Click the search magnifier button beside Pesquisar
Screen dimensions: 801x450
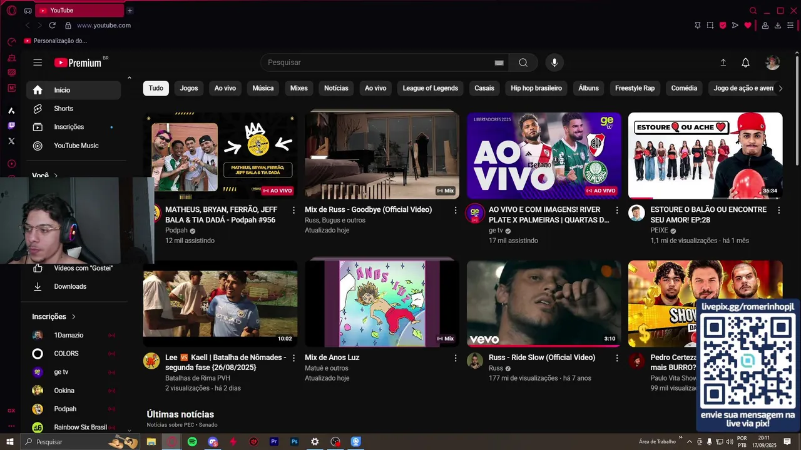[x=523, y=62]
